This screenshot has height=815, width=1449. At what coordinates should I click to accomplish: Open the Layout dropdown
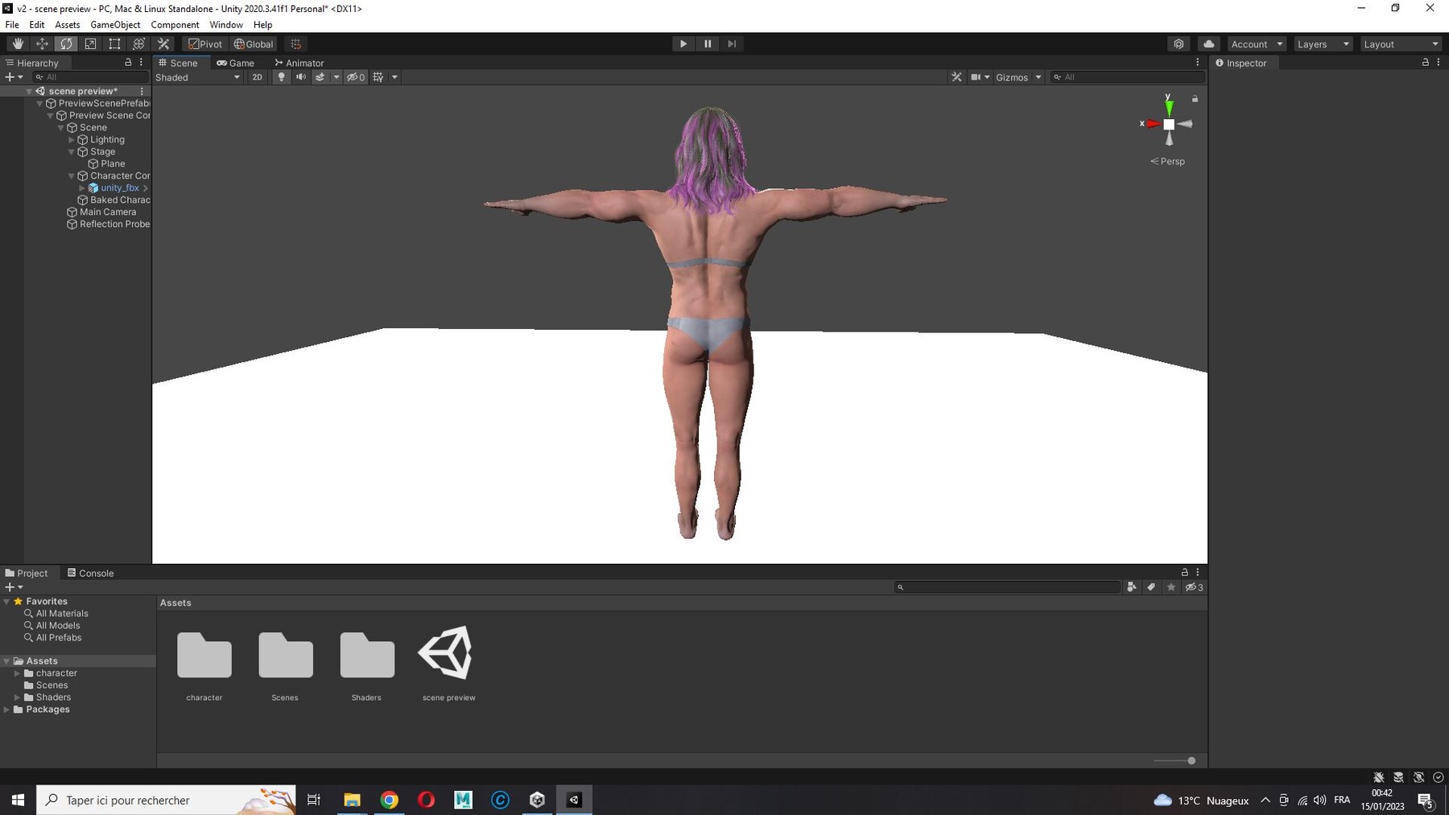1401,44
